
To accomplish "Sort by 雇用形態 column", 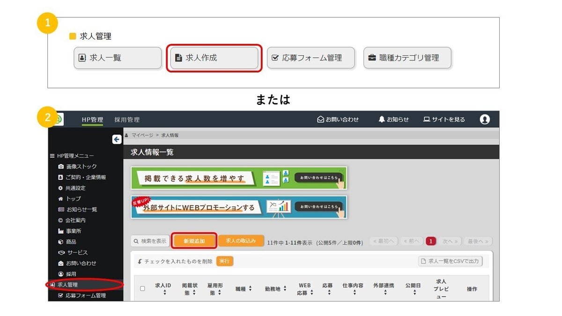I will (x=215, y=289).
